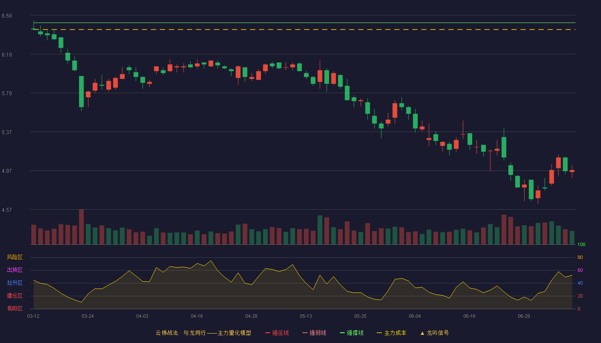The width and height of the screenshot is (601, 343).
Task: Click the 风险区 zone label
Action: (x=15, y=257)
